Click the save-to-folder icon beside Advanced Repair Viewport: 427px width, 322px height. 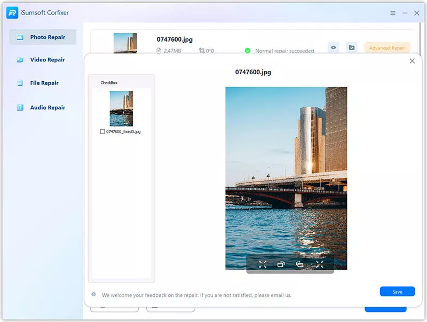351,48
